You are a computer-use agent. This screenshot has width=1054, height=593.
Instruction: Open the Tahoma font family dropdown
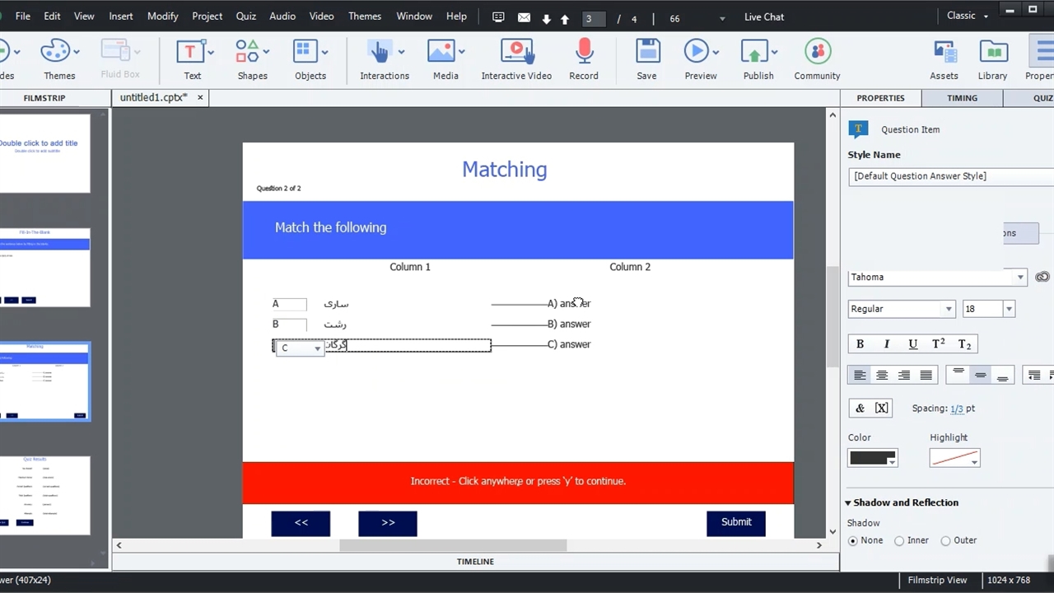coord(1020,278)
